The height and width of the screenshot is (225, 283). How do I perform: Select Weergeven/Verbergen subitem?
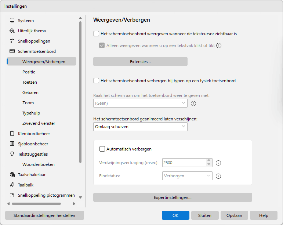[x=41, y=62]
